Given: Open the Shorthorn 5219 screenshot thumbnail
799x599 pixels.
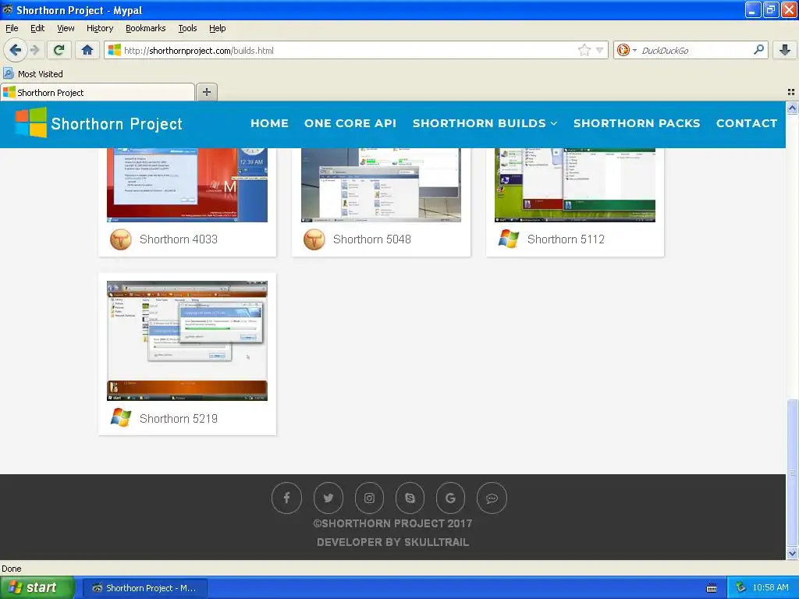Looking at the screenshot, I should coord(187,341).
